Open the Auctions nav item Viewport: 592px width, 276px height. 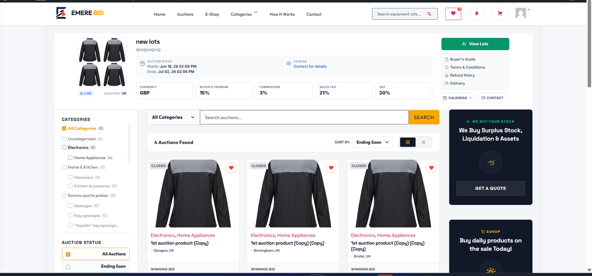pos(185,14)
